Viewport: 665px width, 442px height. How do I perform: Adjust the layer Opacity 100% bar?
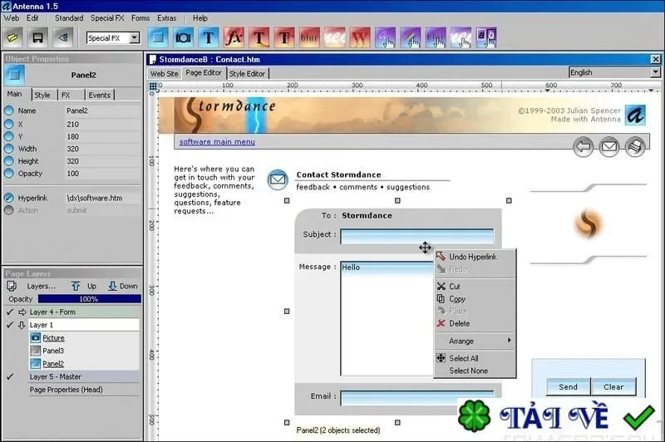click(x=90, y=299)
